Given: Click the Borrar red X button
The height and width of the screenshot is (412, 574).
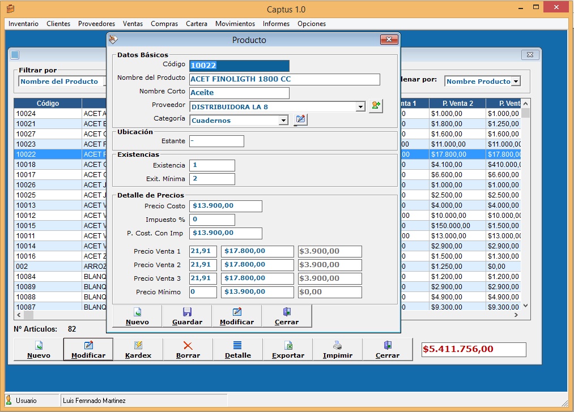Looking at the screenshot, I should [188, 350].
